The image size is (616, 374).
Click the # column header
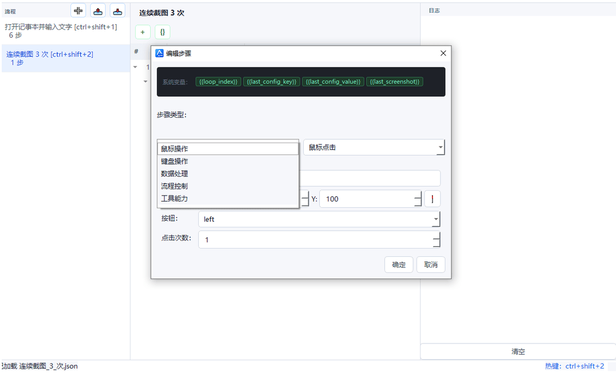[136, 51]
